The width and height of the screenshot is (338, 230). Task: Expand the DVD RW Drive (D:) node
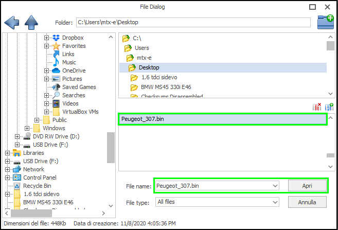click(17, 136)
